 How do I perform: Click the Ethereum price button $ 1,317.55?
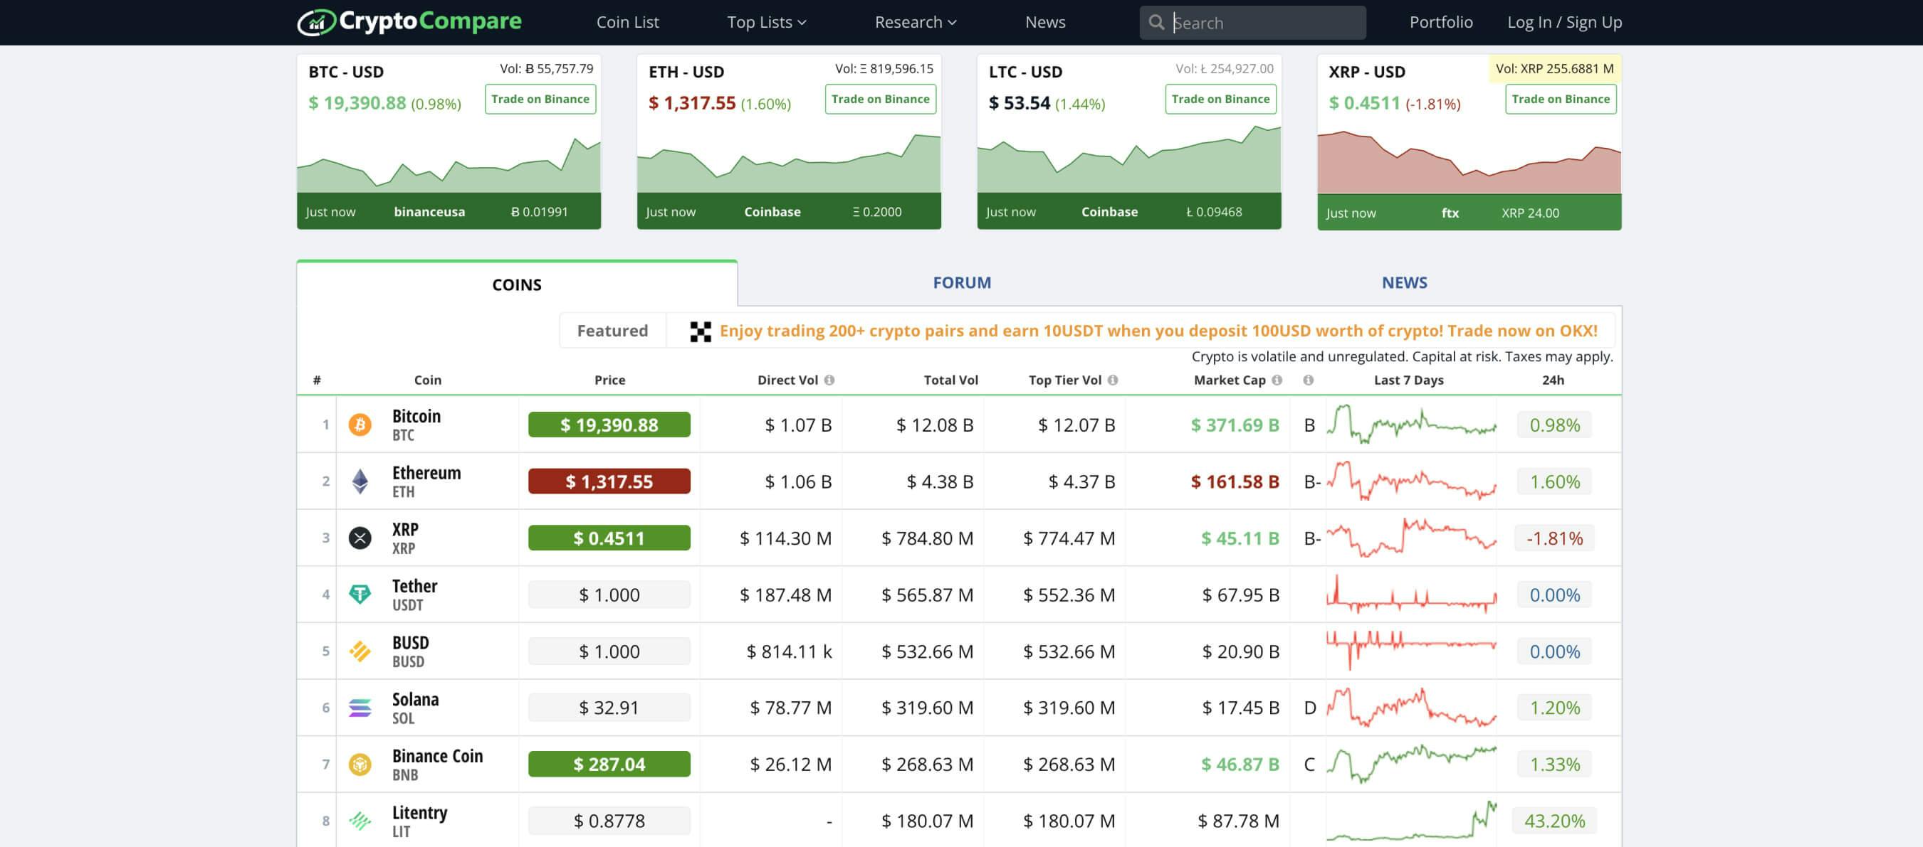(609, 481)
